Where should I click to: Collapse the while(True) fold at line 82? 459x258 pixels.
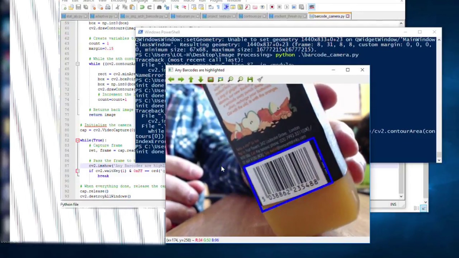pyautogui.click(x=77, y=140)
